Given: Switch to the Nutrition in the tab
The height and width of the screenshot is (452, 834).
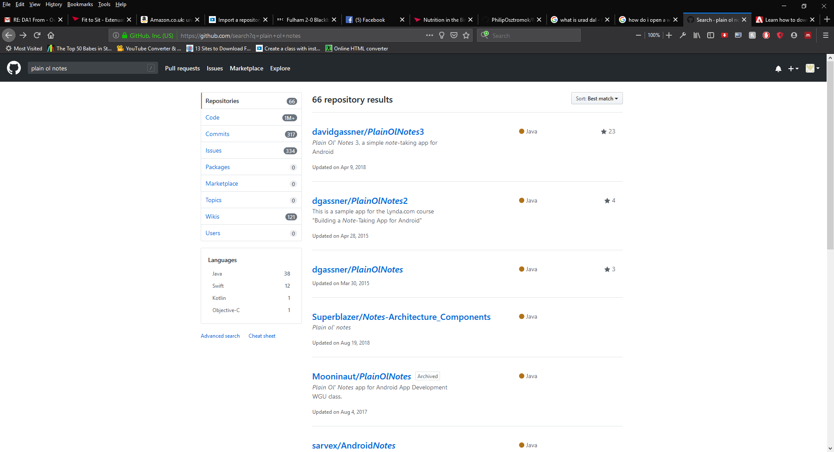Looking at the screenshot, I should click(x=443, y=20).
